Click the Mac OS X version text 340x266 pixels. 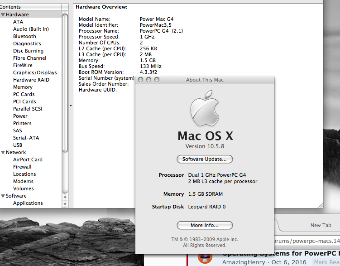[205, 146]
